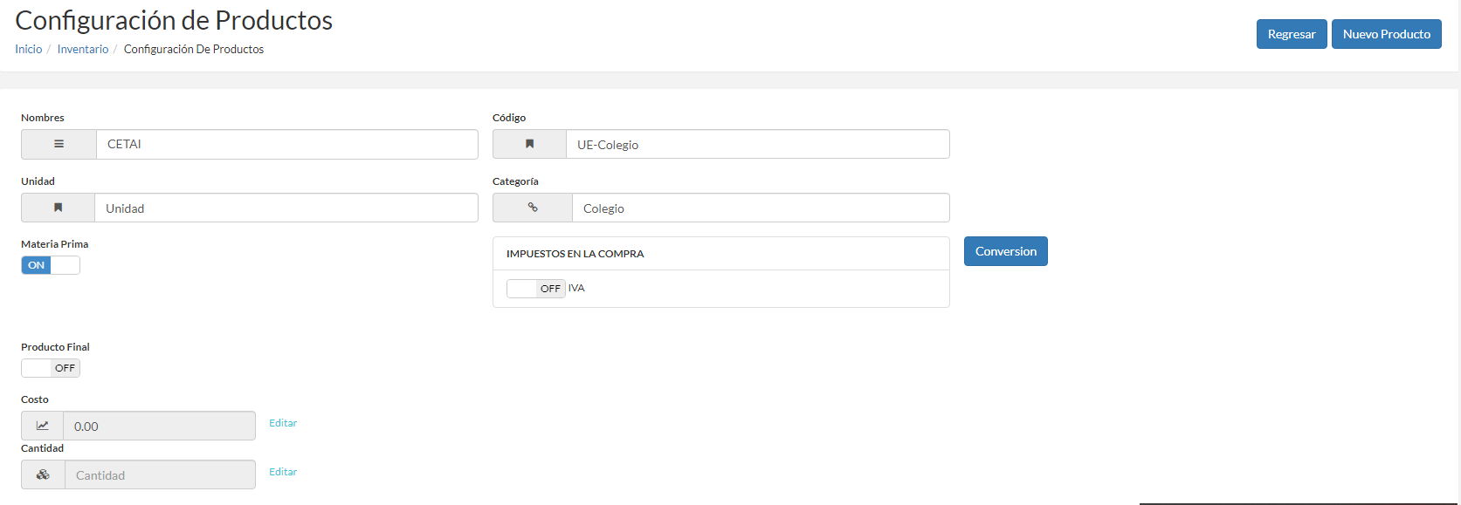Click the list icon beside Nombres field

click(59, 144)
